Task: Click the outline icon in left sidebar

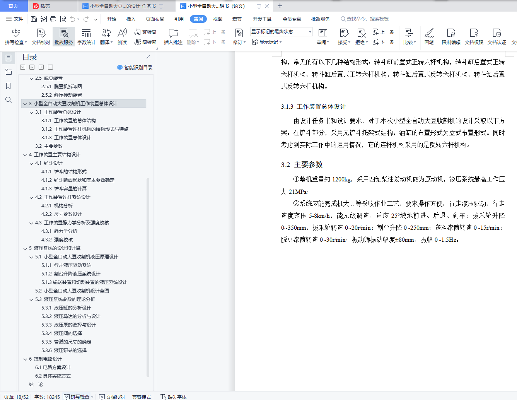Action: click(x=9, y=58)
